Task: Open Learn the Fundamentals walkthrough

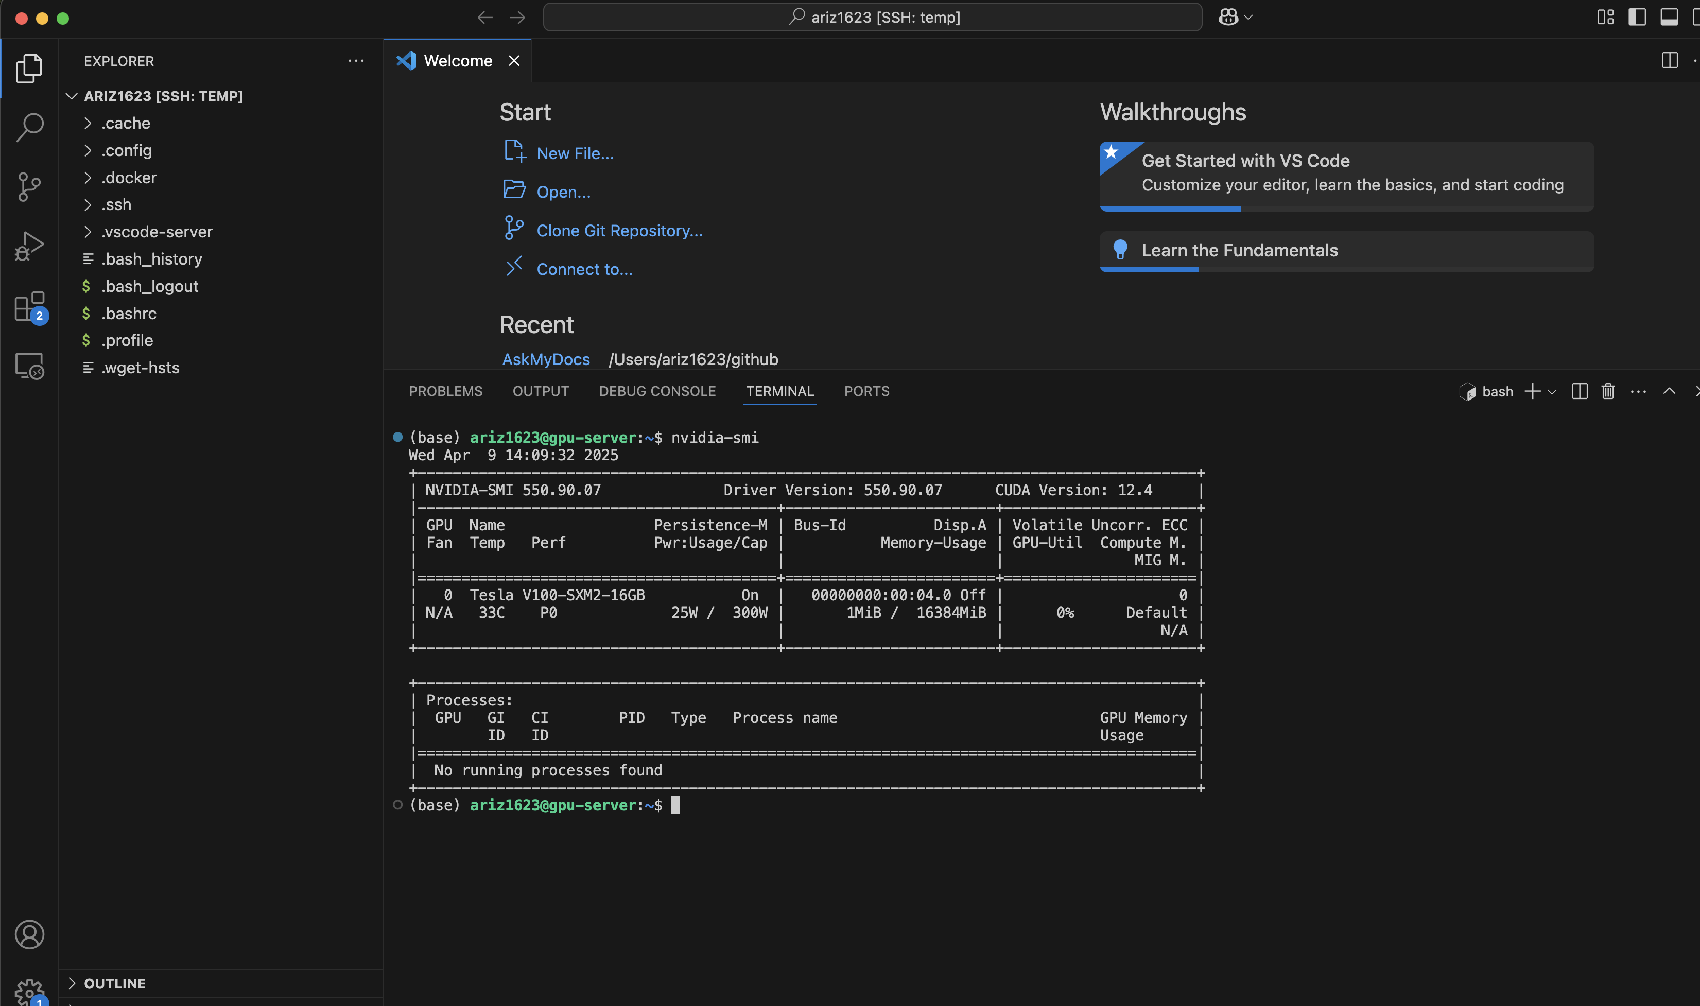Action: pos(1346,251)
